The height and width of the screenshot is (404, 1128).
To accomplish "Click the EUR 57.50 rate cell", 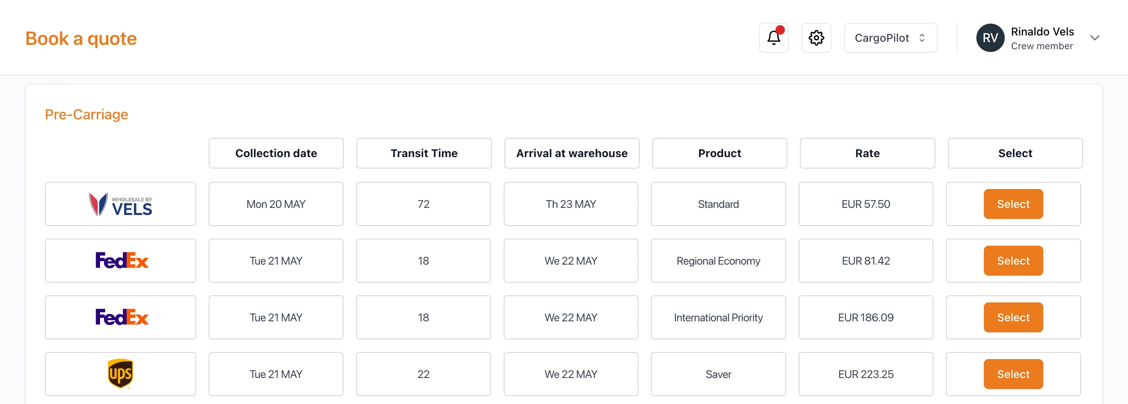I will coord(865,204).
